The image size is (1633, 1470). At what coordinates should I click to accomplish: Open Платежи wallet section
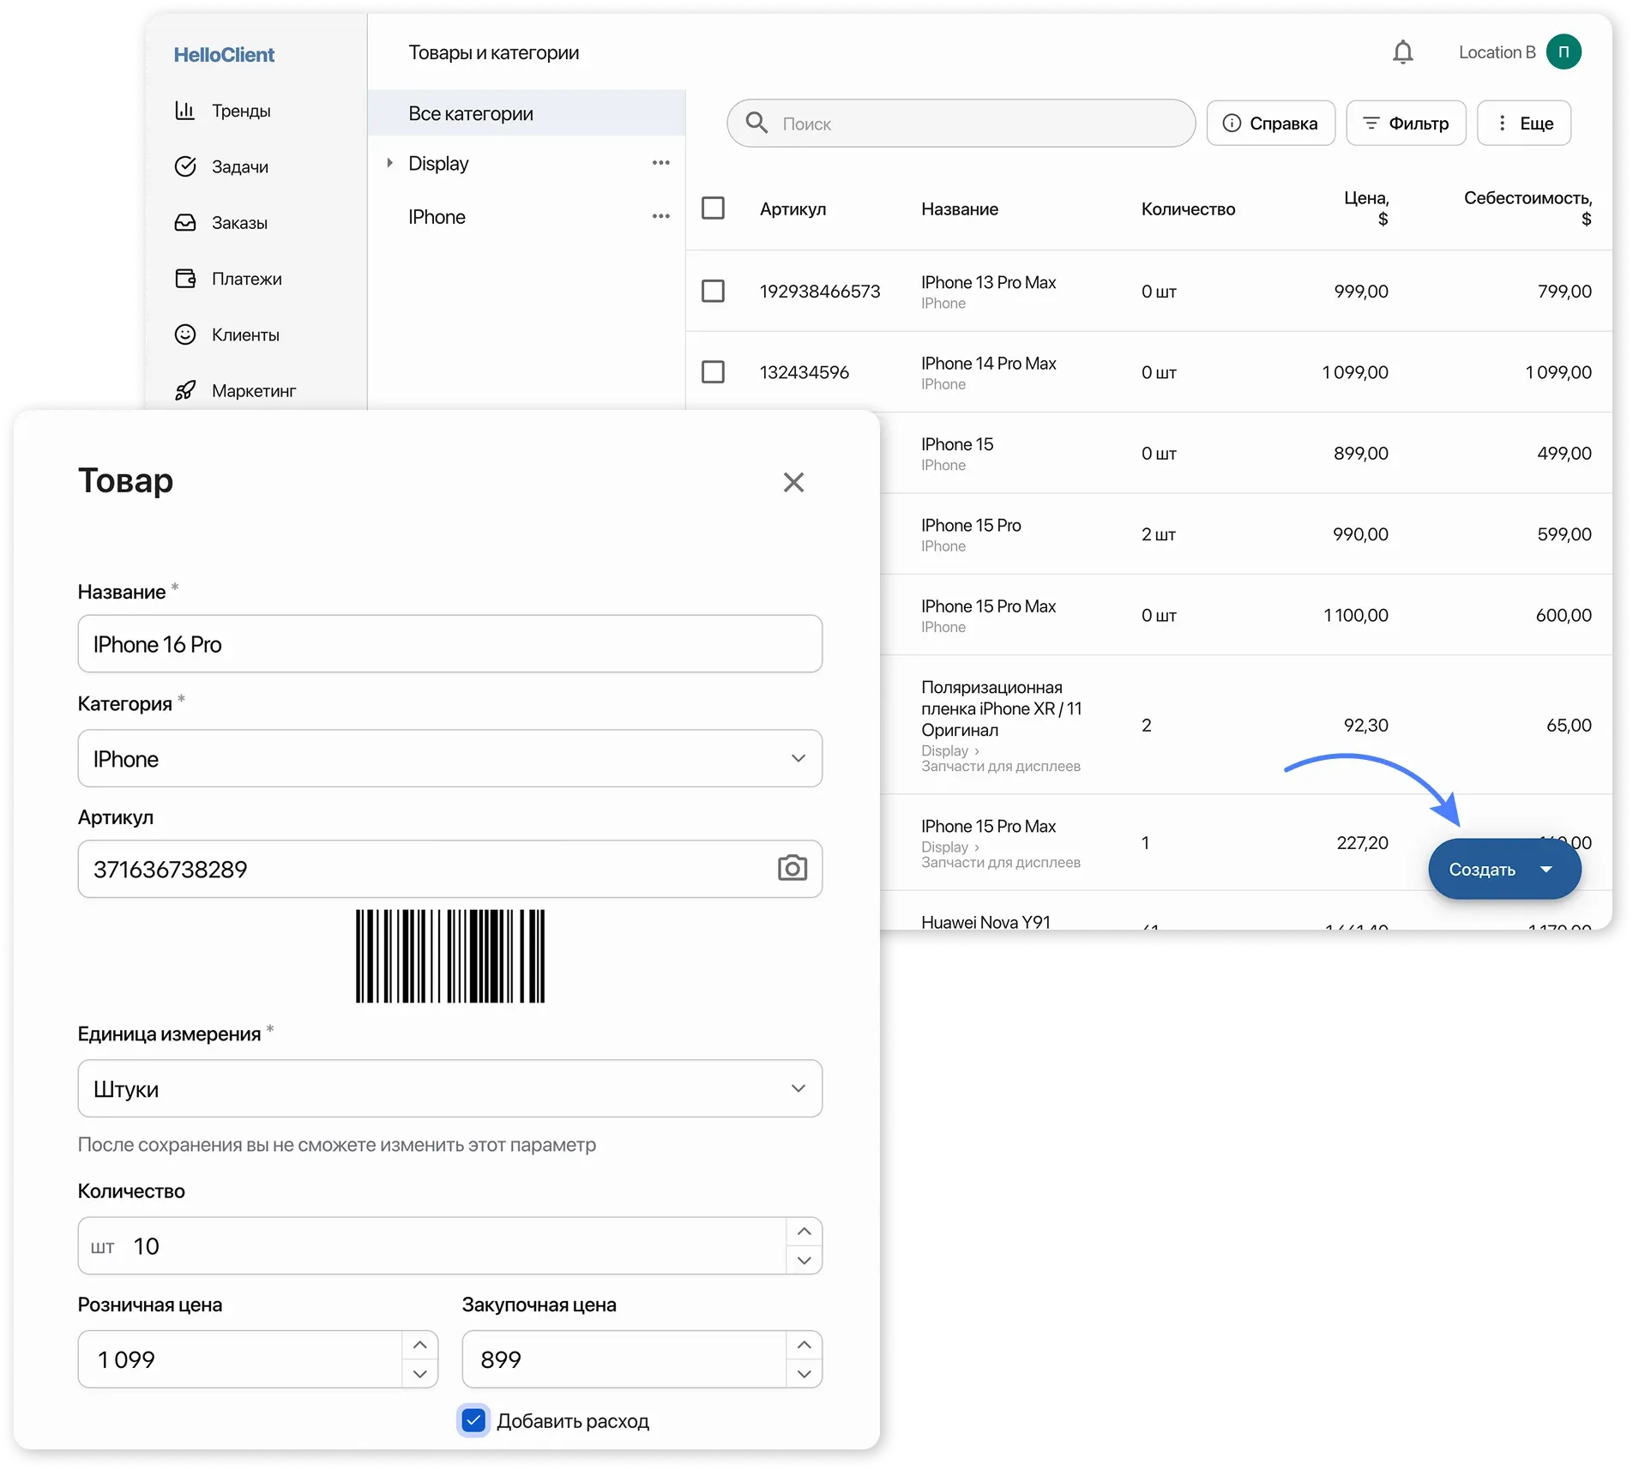click(x=245, y=279)
